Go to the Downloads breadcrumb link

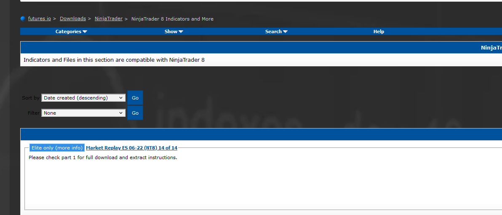73,19
